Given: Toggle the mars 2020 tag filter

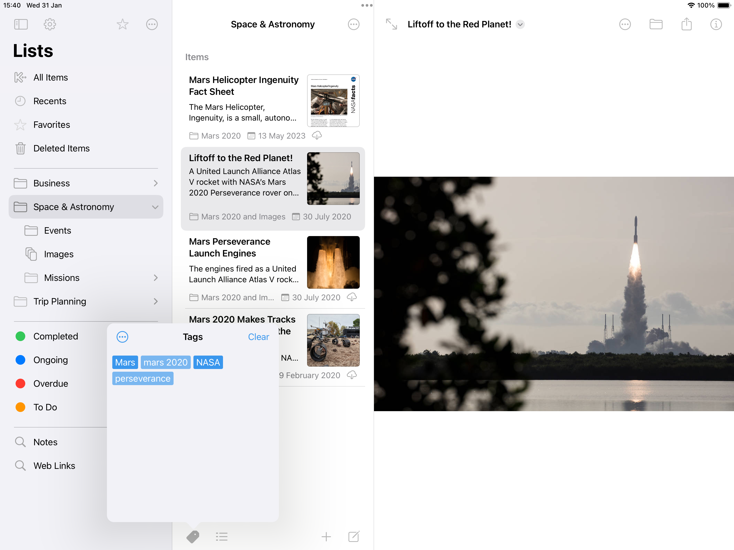Looking at the screenshot, I should (x=165, y=362).
